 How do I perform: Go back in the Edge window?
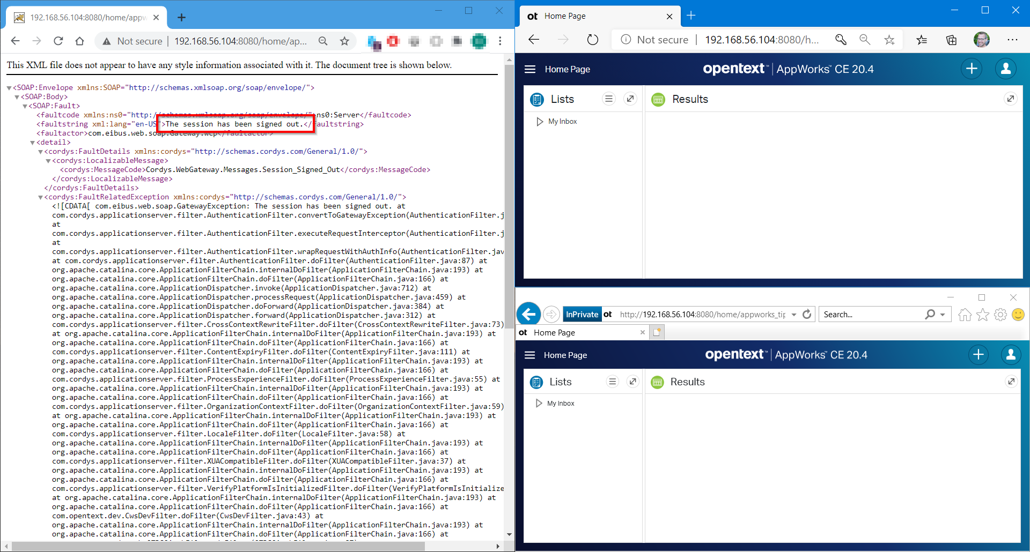click(534, 40)
